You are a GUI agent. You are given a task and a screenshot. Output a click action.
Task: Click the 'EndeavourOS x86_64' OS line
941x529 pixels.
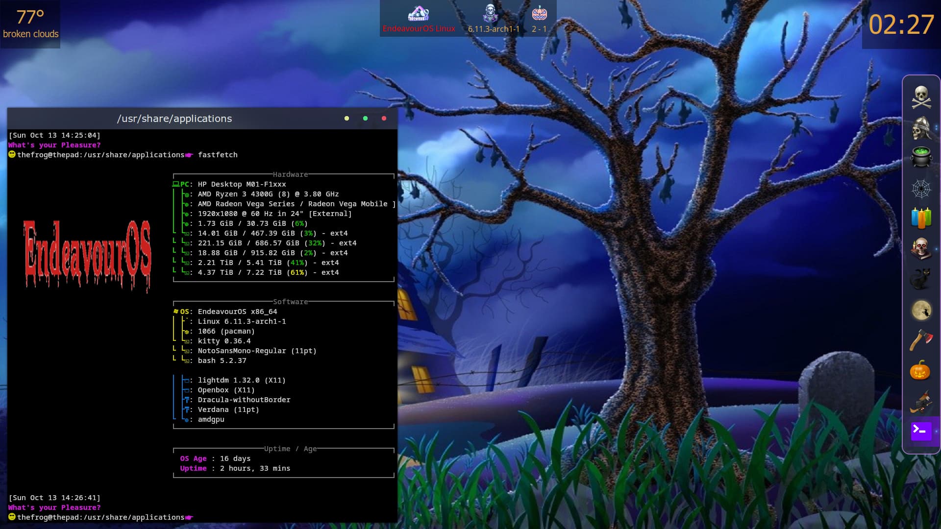pos(237,312)
